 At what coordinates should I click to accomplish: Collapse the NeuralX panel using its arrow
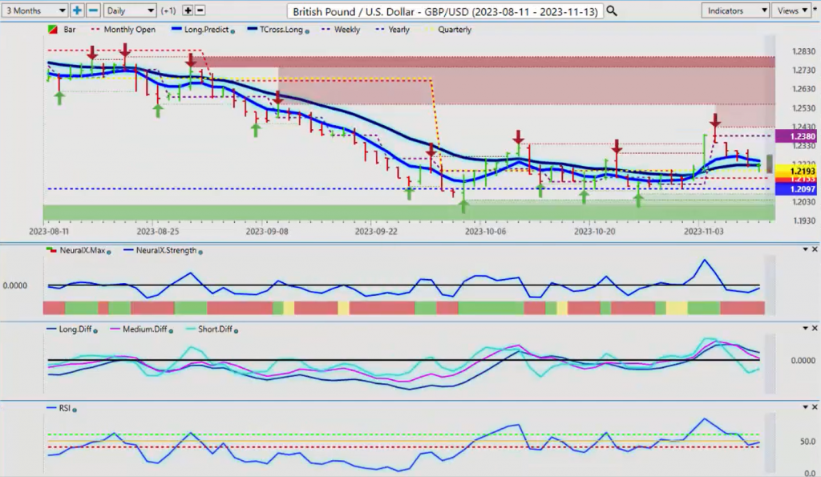pyautogui.click(x=804, y=250)
